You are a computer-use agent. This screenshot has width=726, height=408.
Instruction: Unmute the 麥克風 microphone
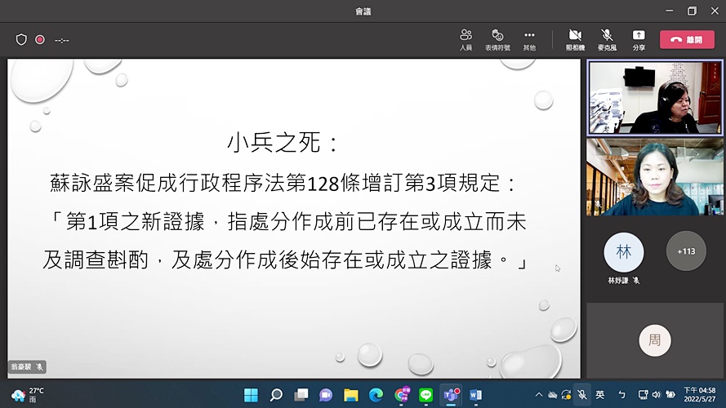point(607,39)
